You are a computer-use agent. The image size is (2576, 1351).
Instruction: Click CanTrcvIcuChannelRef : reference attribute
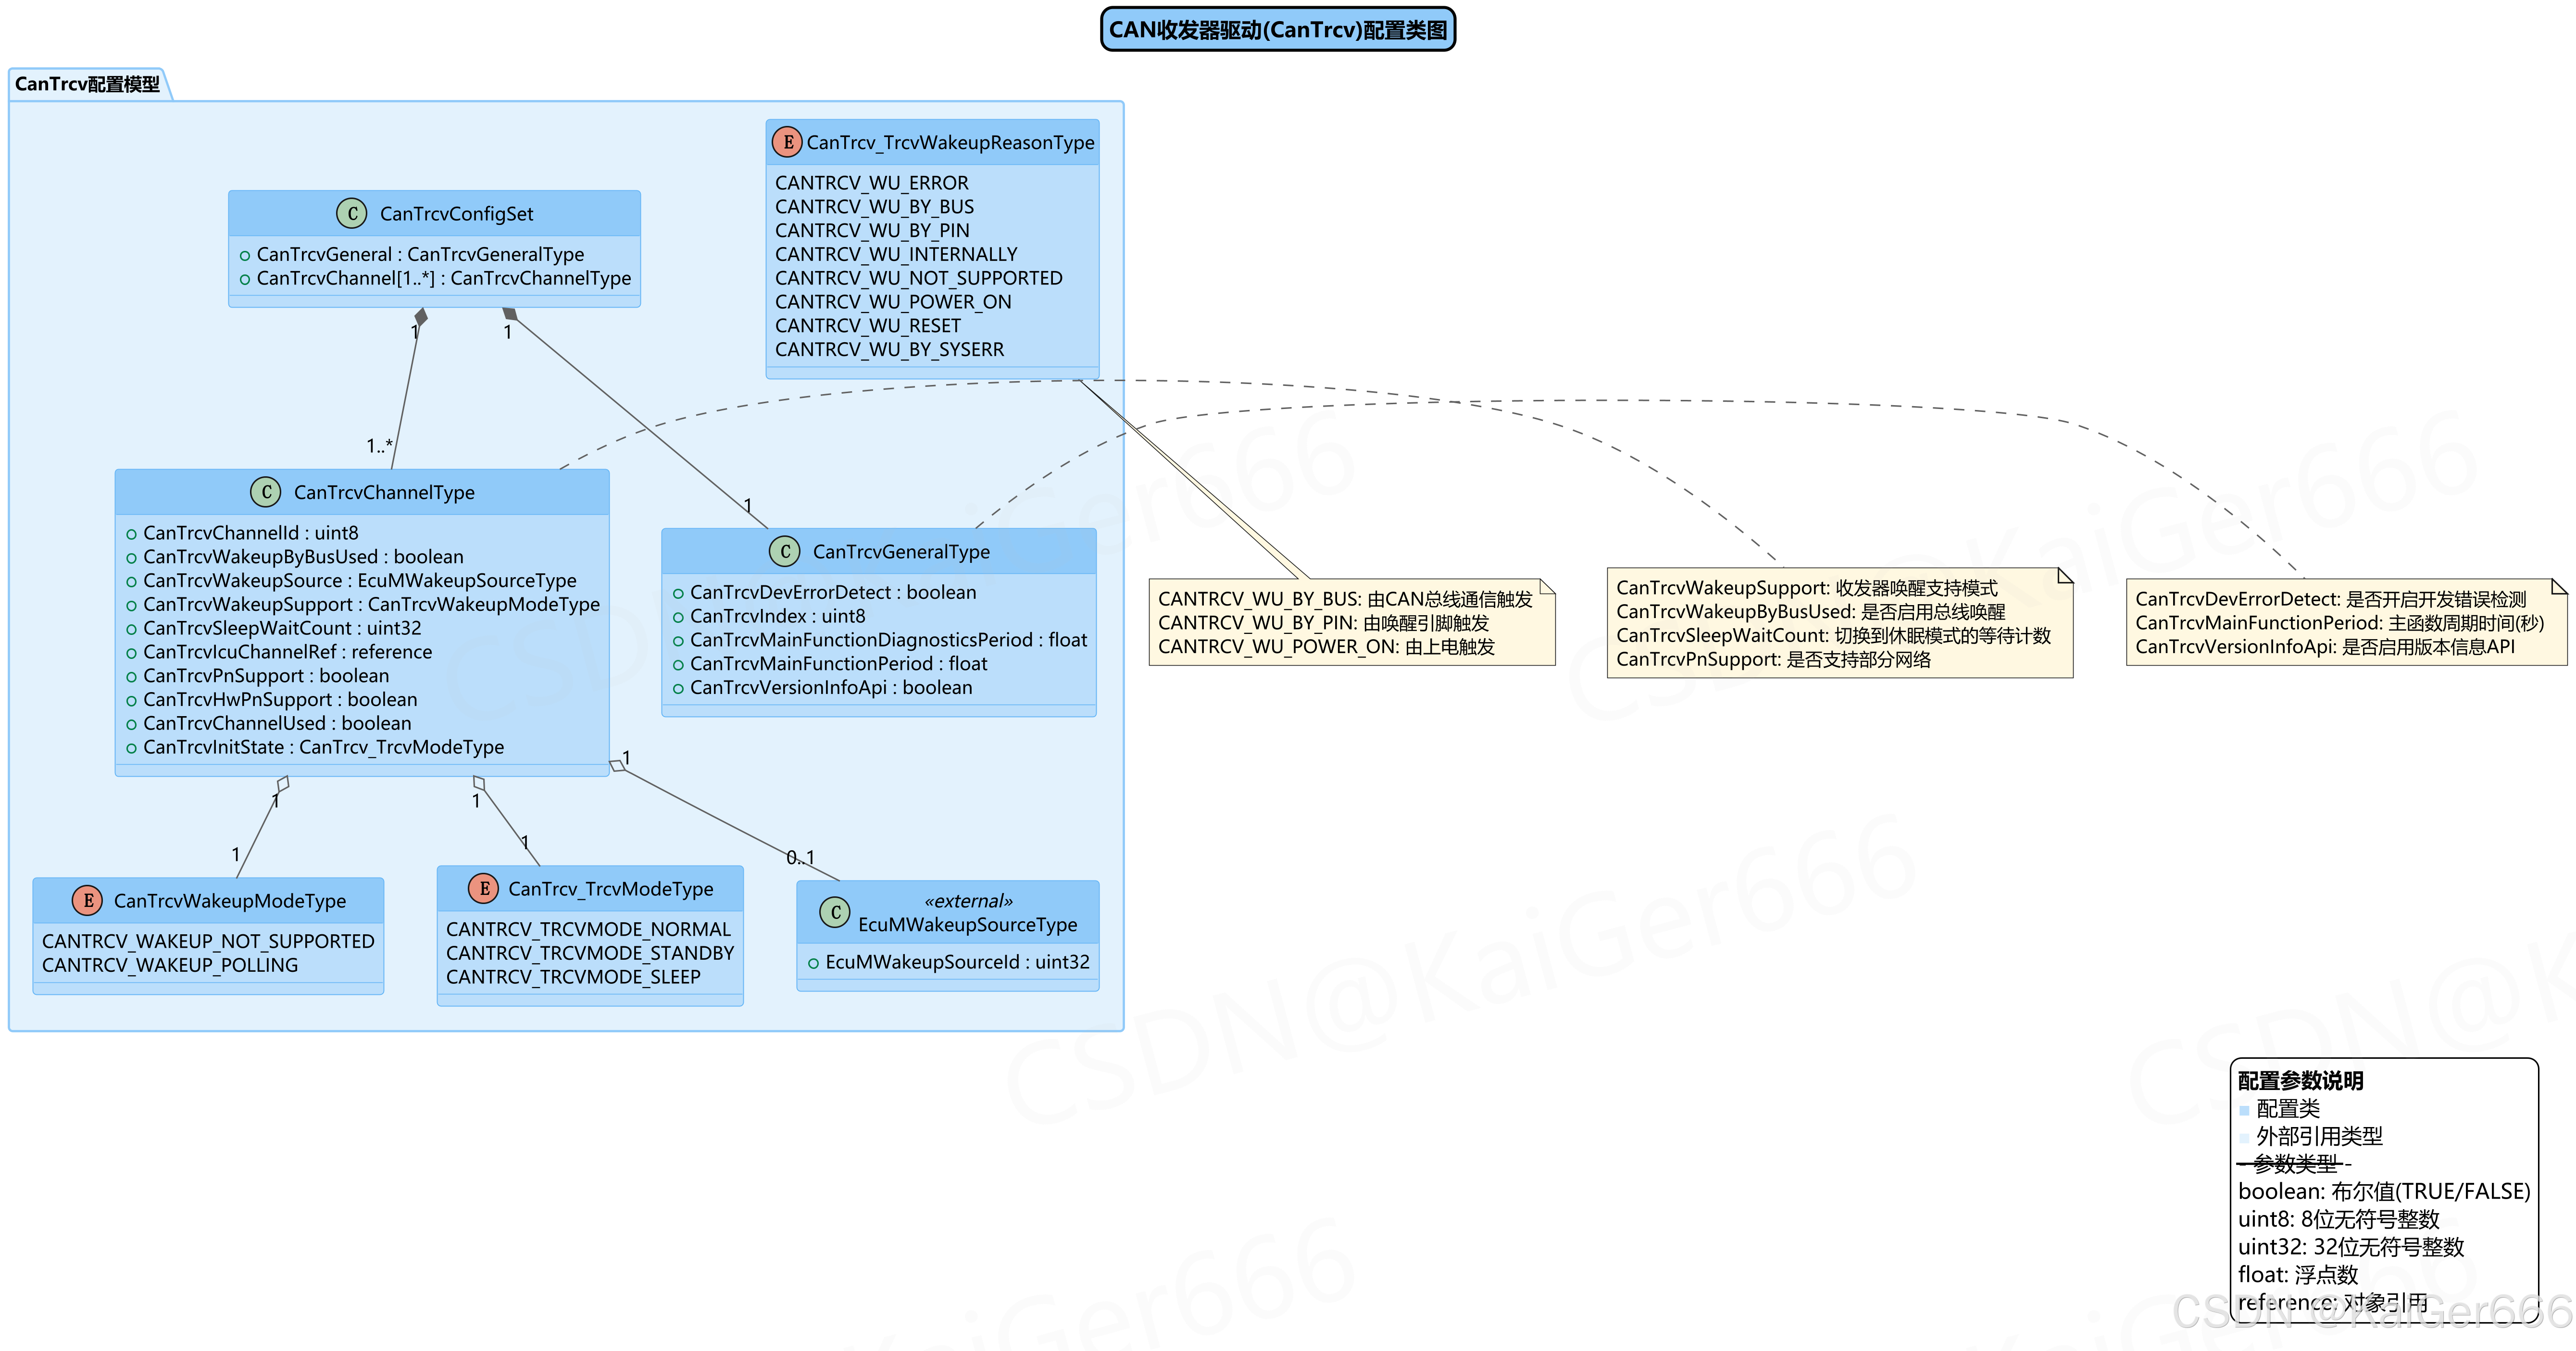(287, 652)
